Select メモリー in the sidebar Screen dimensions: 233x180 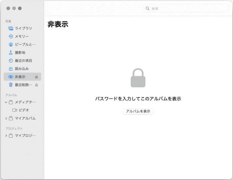(x=22, y=36)
